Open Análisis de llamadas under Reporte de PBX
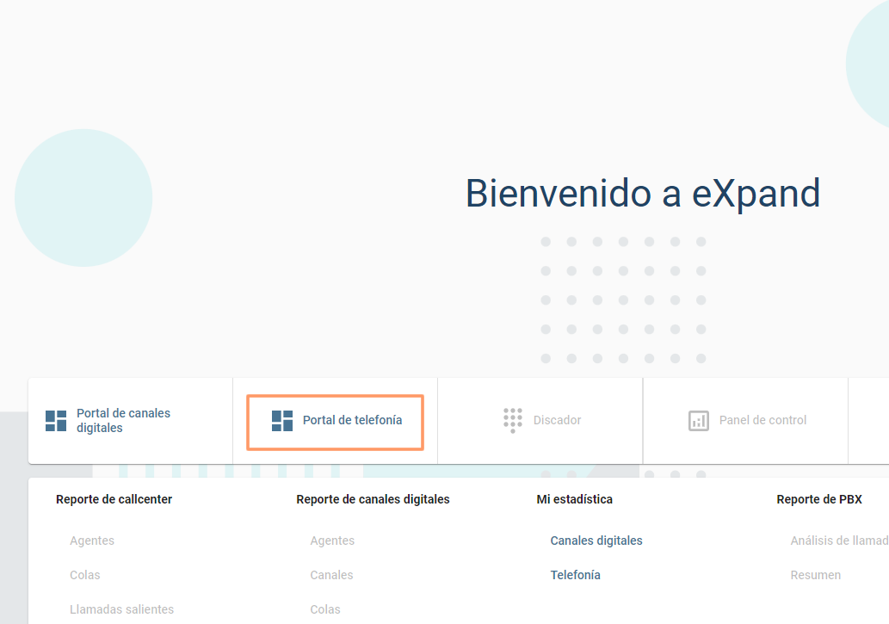Screen dimensions: 889x624 coord(840,541)
